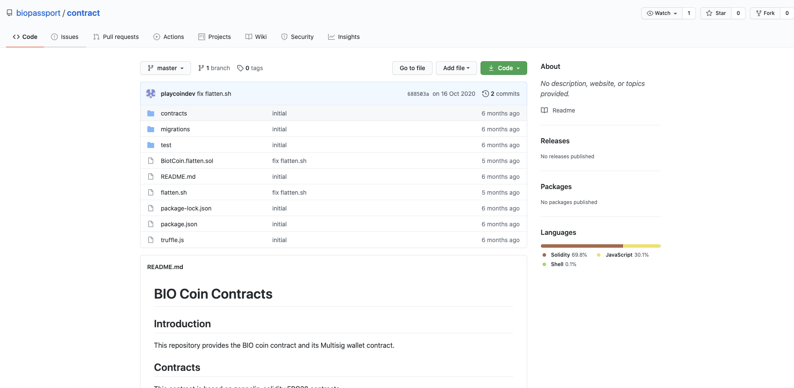Click the watchers count 1
Viewport: 794px width, 388px height.
point(689,13)
